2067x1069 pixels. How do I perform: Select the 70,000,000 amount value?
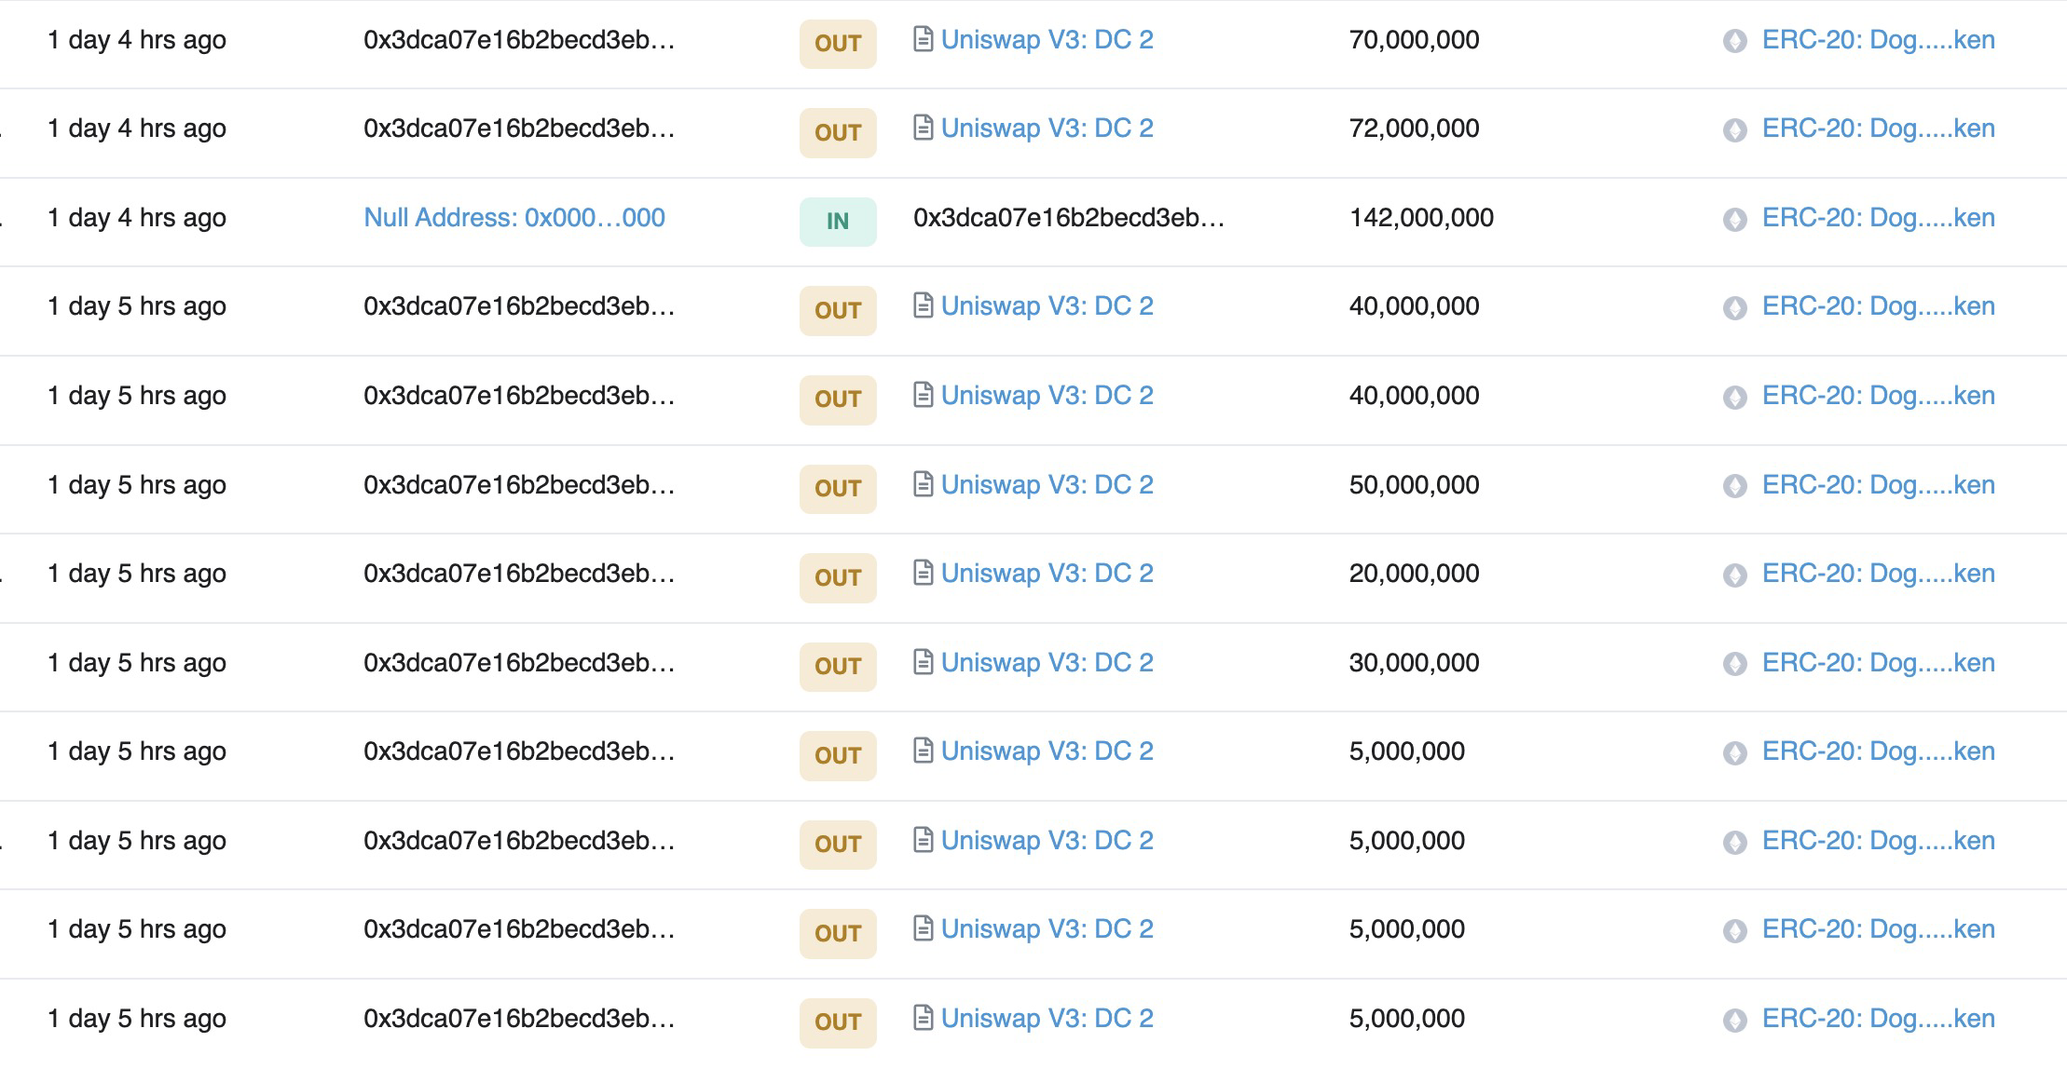pos(1414,40)
